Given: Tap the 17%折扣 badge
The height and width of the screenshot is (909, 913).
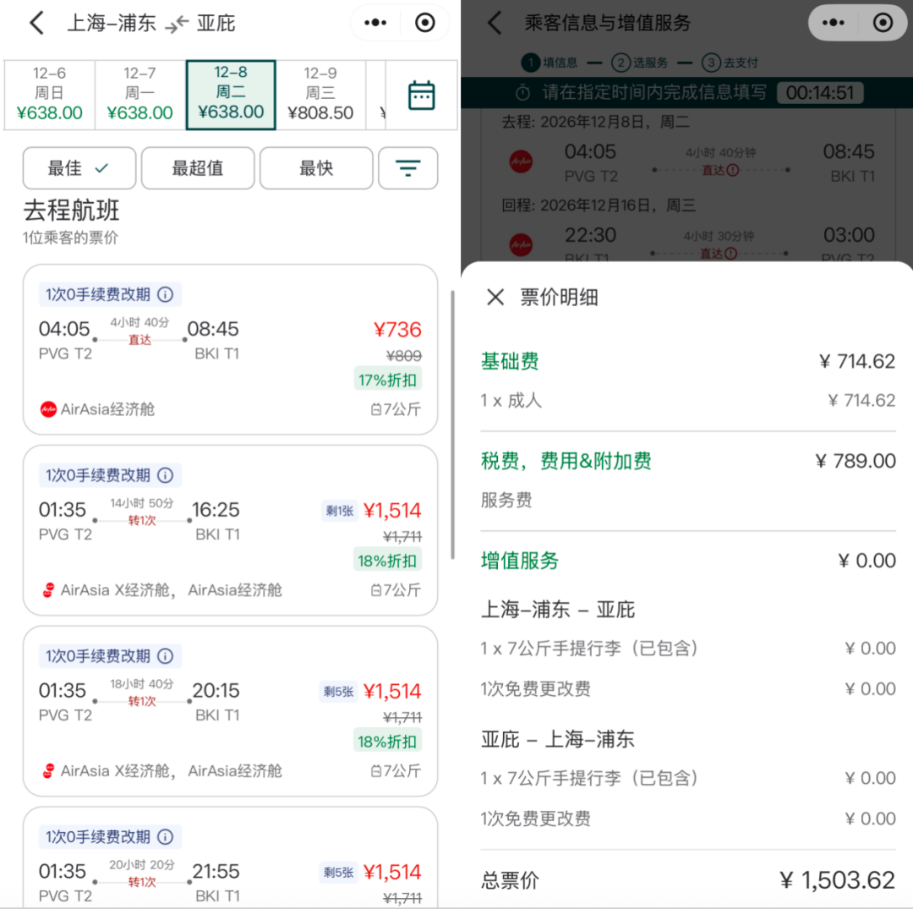Looking at the screenshot, I should (x=387, y=380).
